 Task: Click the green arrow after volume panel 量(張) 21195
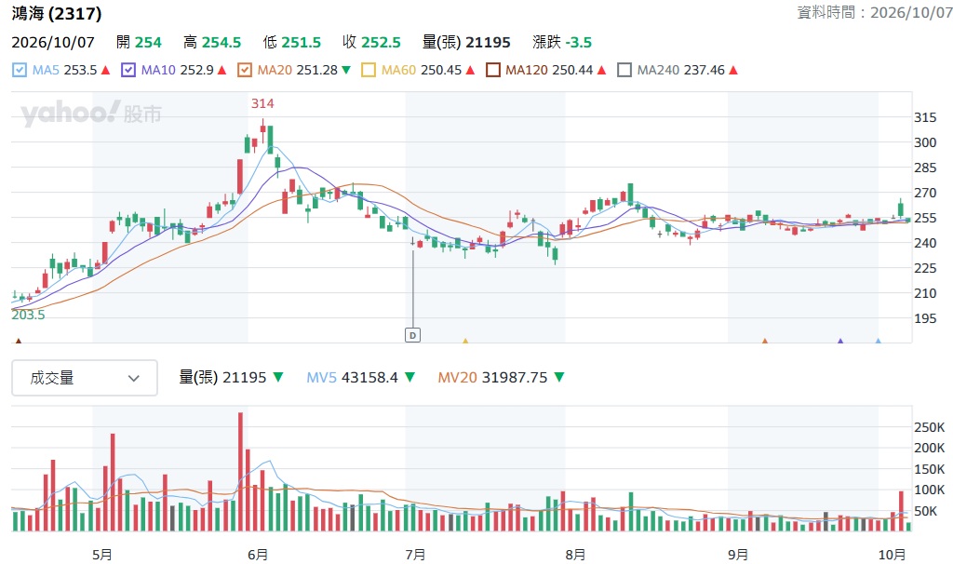click(x=278, y=378)
